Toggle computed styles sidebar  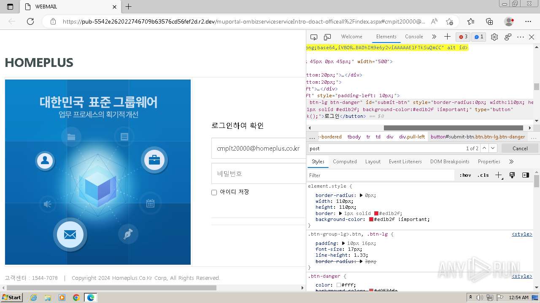pyautogui.click(x=525, y=175)
